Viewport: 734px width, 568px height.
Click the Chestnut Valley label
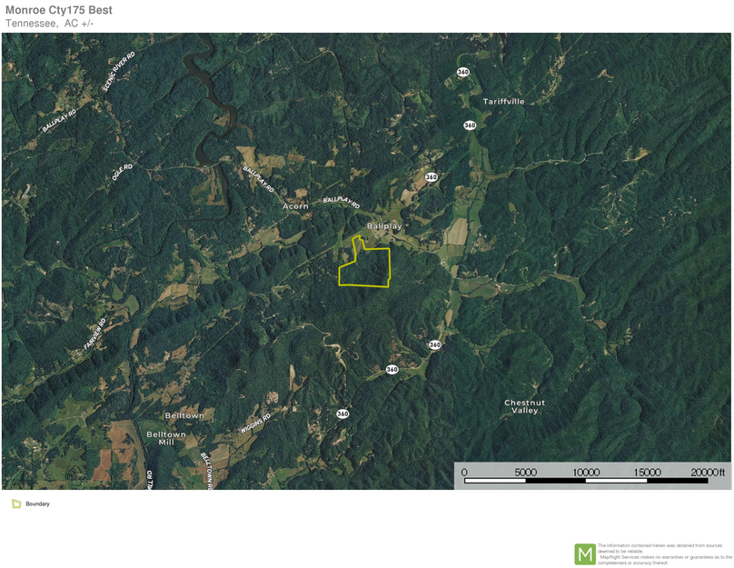(x=525, y=407)
